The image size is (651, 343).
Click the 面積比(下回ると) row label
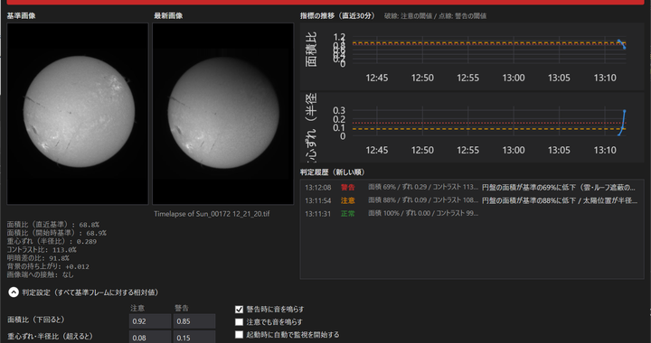pos(36,320)
